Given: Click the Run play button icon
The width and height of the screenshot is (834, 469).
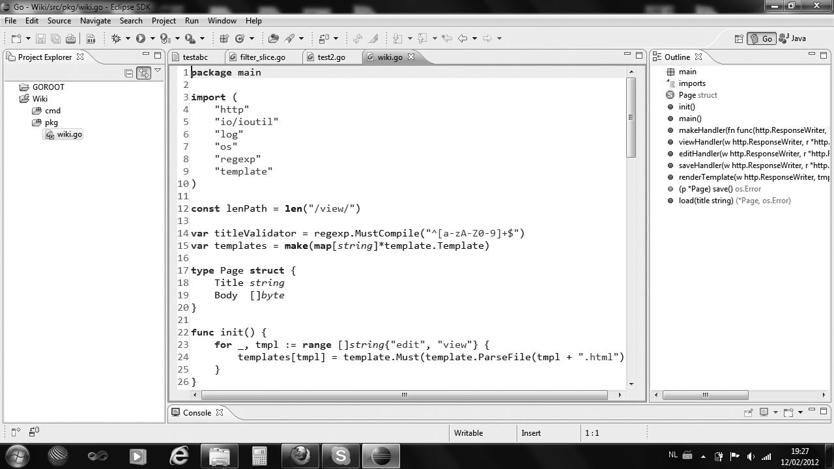Looking at the screenshot, I should [x=140, y=38].
